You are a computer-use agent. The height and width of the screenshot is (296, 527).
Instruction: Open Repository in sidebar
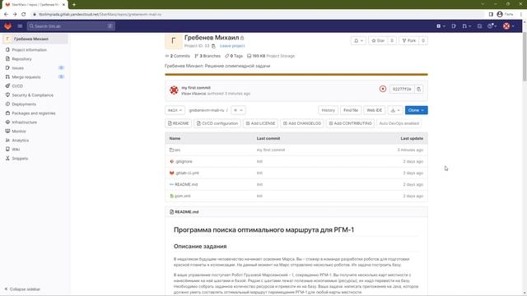[x=22, y=58]
